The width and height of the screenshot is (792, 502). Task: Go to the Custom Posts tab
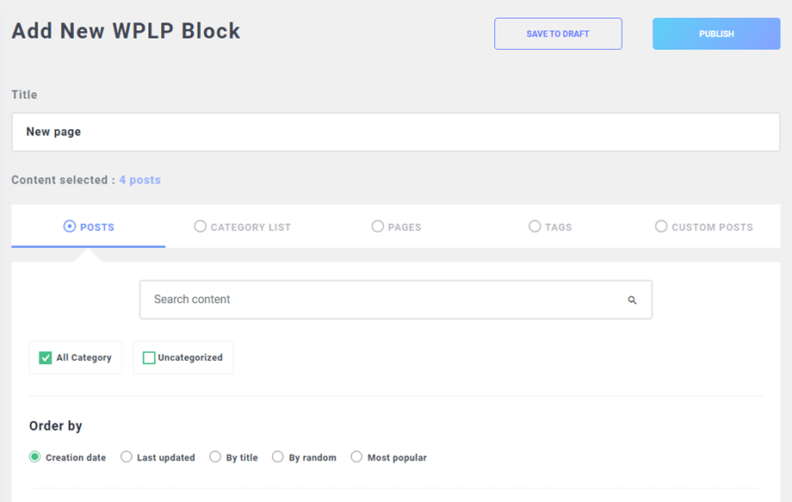pyautogui.click(x=703, y=227)
